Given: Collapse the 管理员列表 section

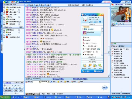Looking at the screenshot, I should [x=4, y=5].
